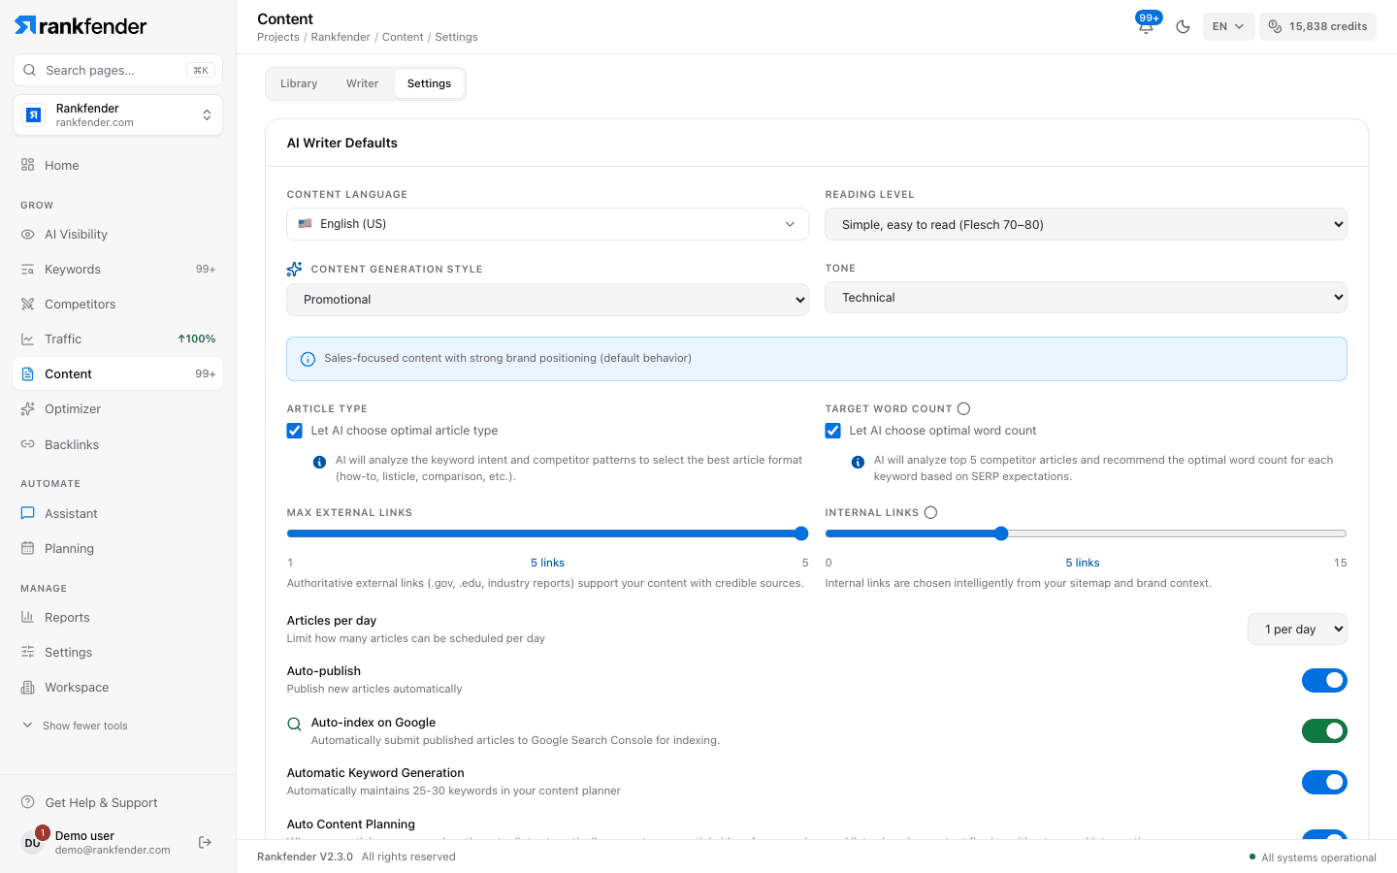Turn off the Auto-publish switch
The width and height of the screenshot is (1397, 873).
pos(1324,681)
